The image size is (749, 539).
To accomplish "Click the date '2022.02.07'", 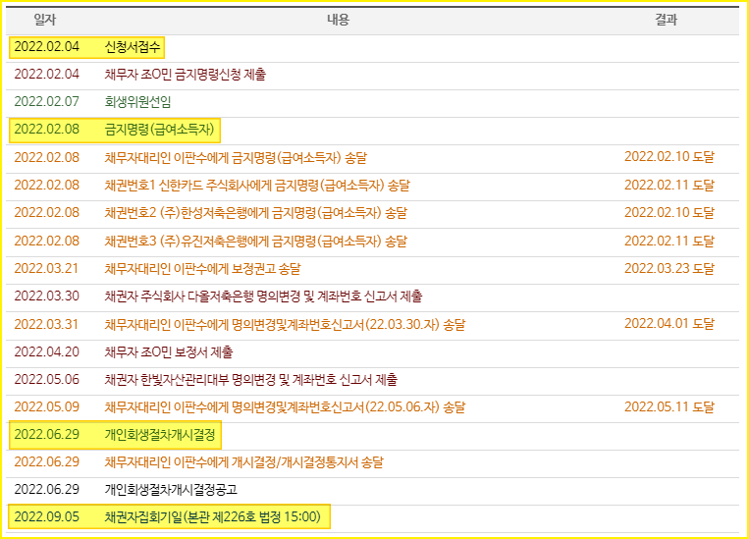I will pyautogui.click(x=47, y=102).
